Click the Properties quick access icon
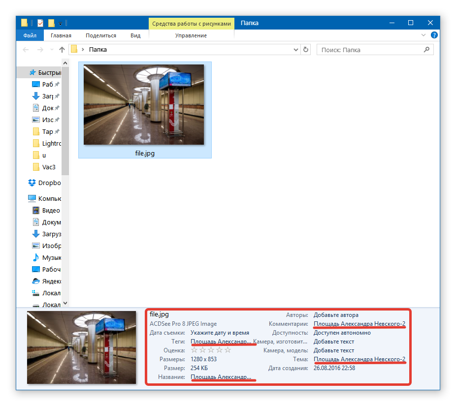Image resolution: width=456 pixels, height=406 pixels. (x=40, y=23)
